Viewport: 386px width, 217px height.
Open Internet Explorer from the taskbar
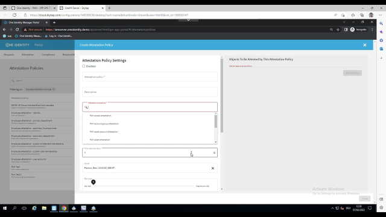34,208
